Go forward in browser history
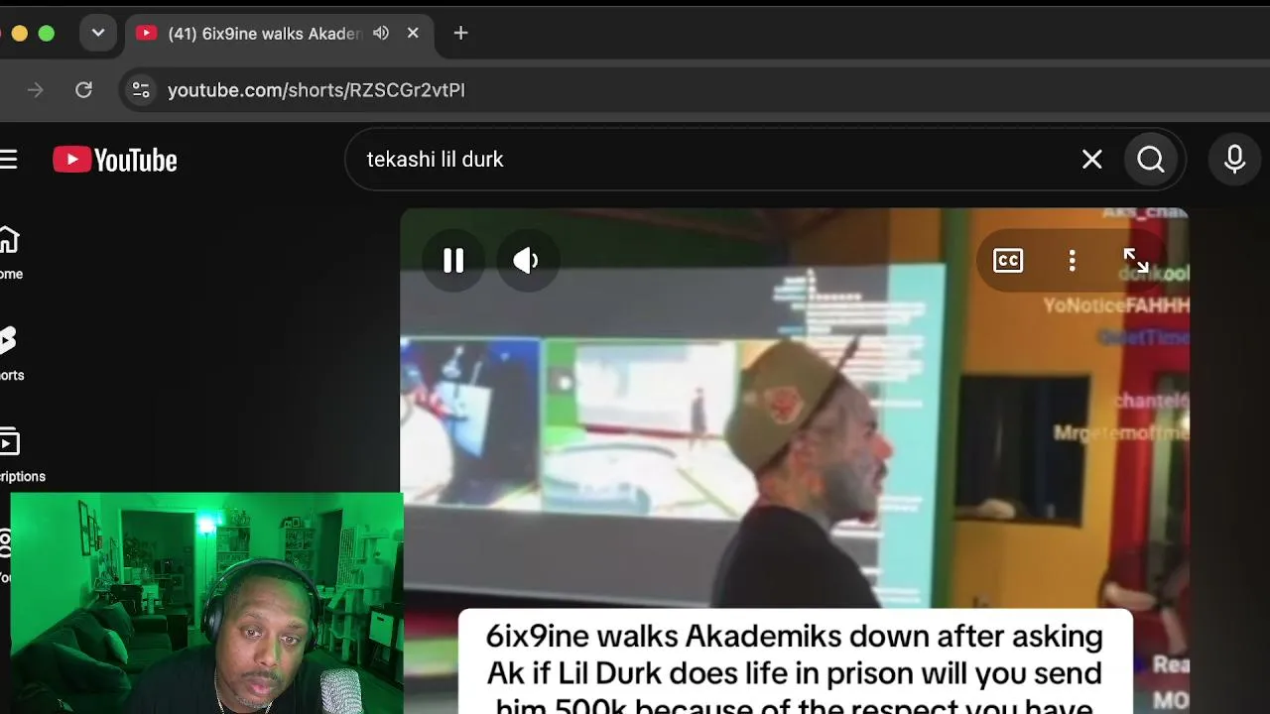This screenshot has height=714, width=1270. point(36,90)
